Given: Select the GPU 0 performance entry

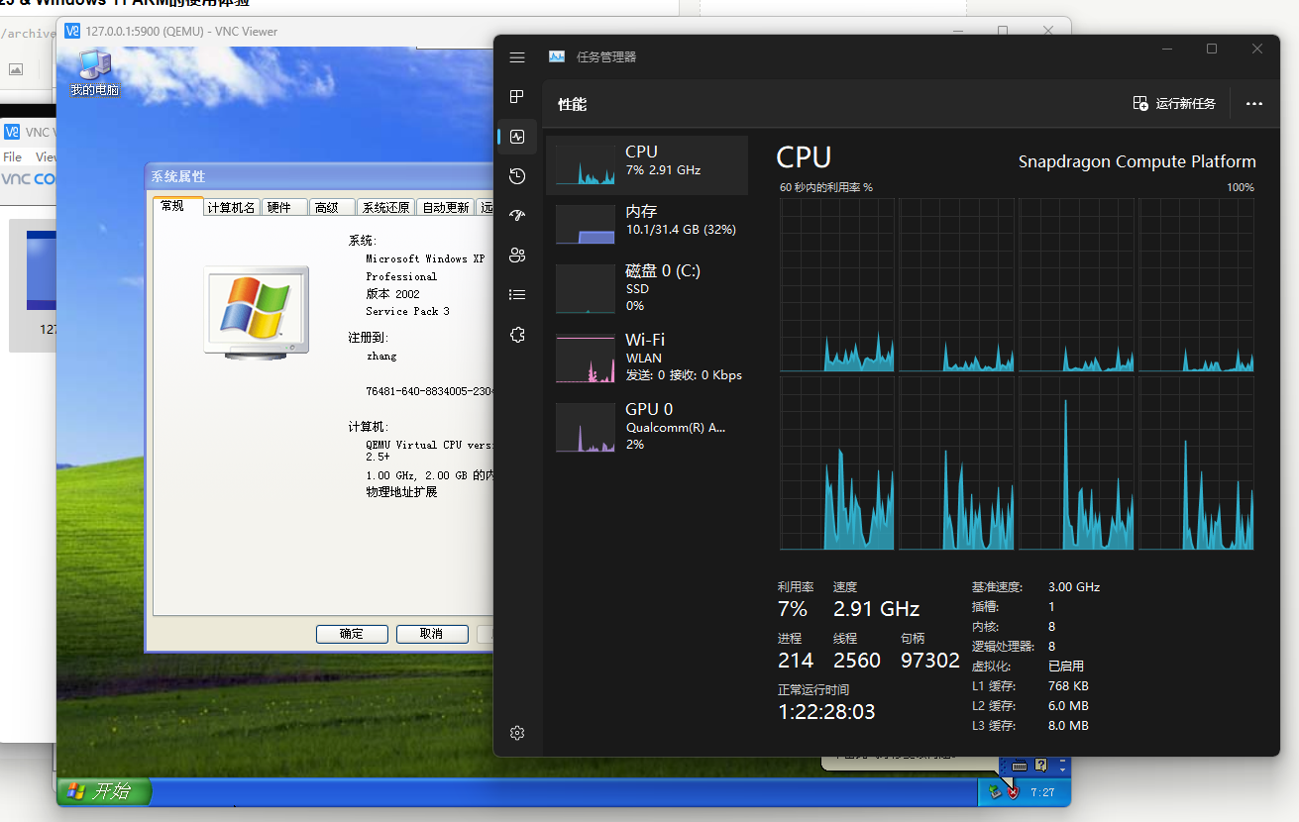Looking at the screenshot, I should (647, 427).
